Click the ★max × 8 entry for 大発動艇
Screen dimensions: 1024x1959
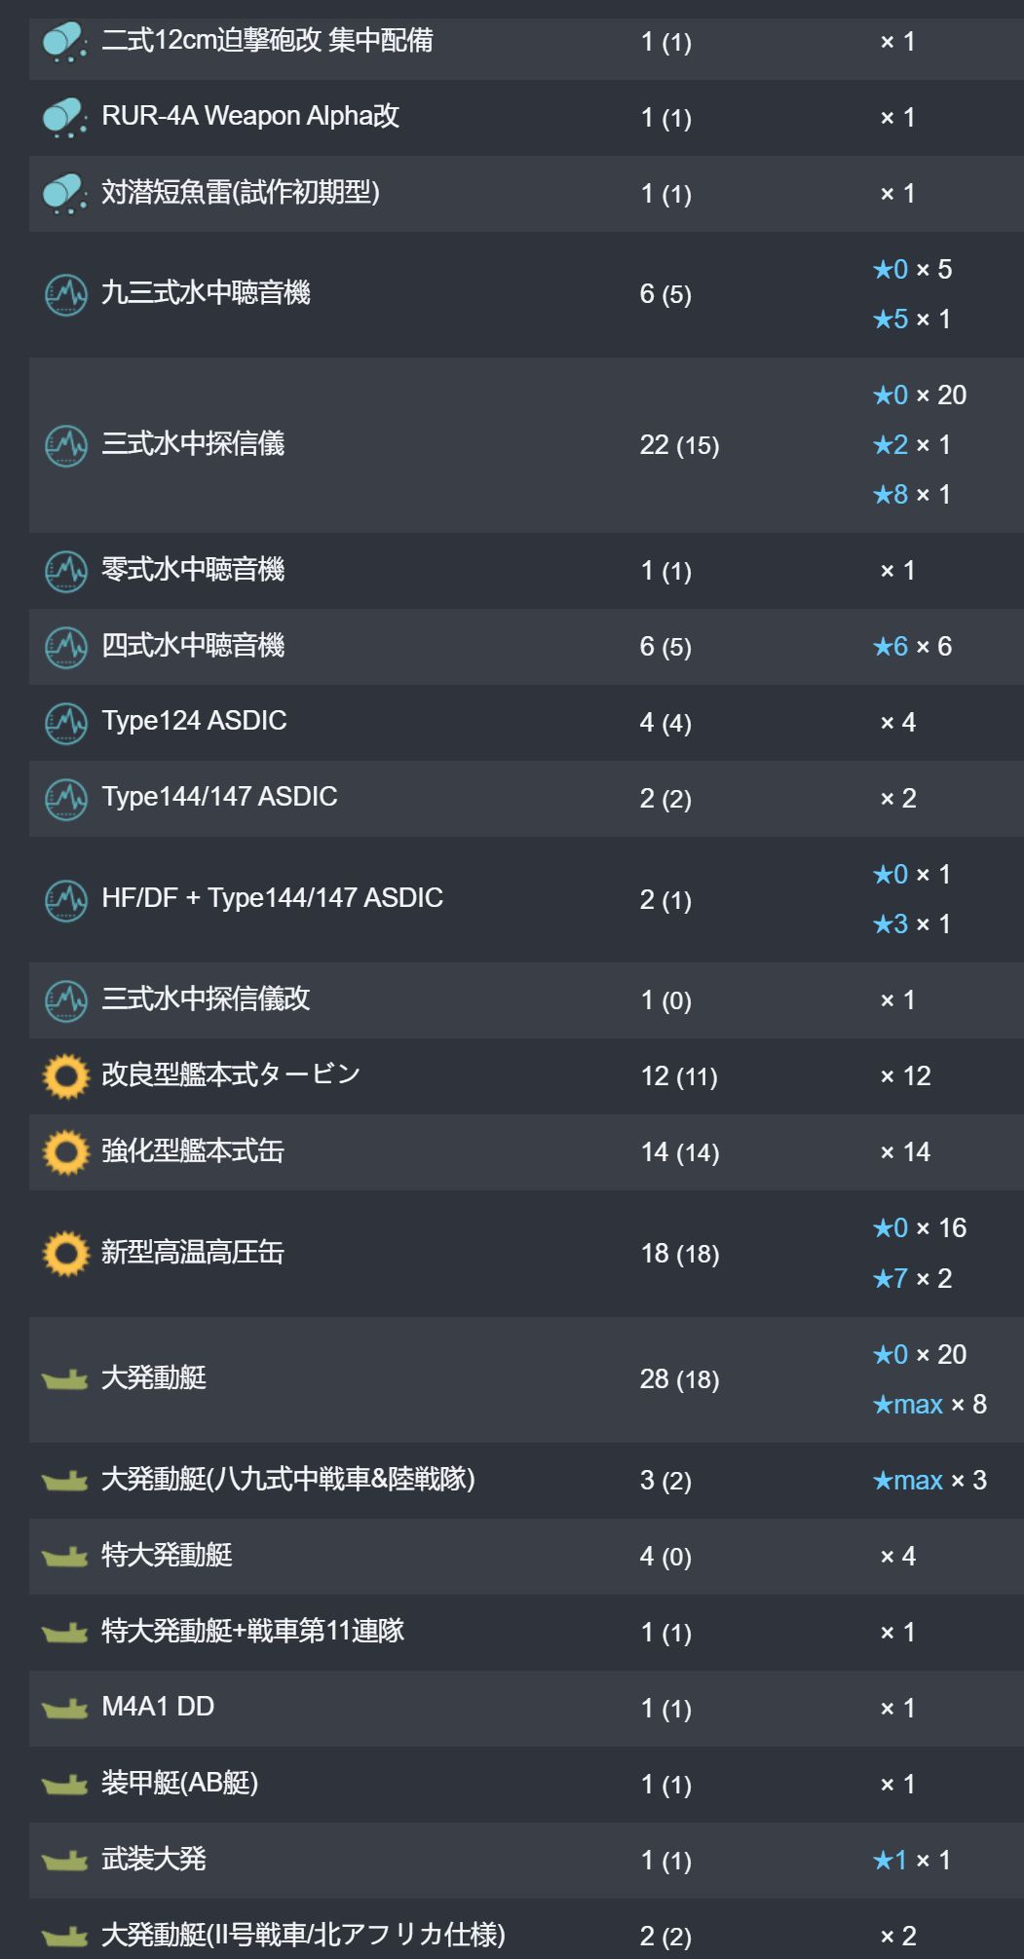(x=929, y=1405)
